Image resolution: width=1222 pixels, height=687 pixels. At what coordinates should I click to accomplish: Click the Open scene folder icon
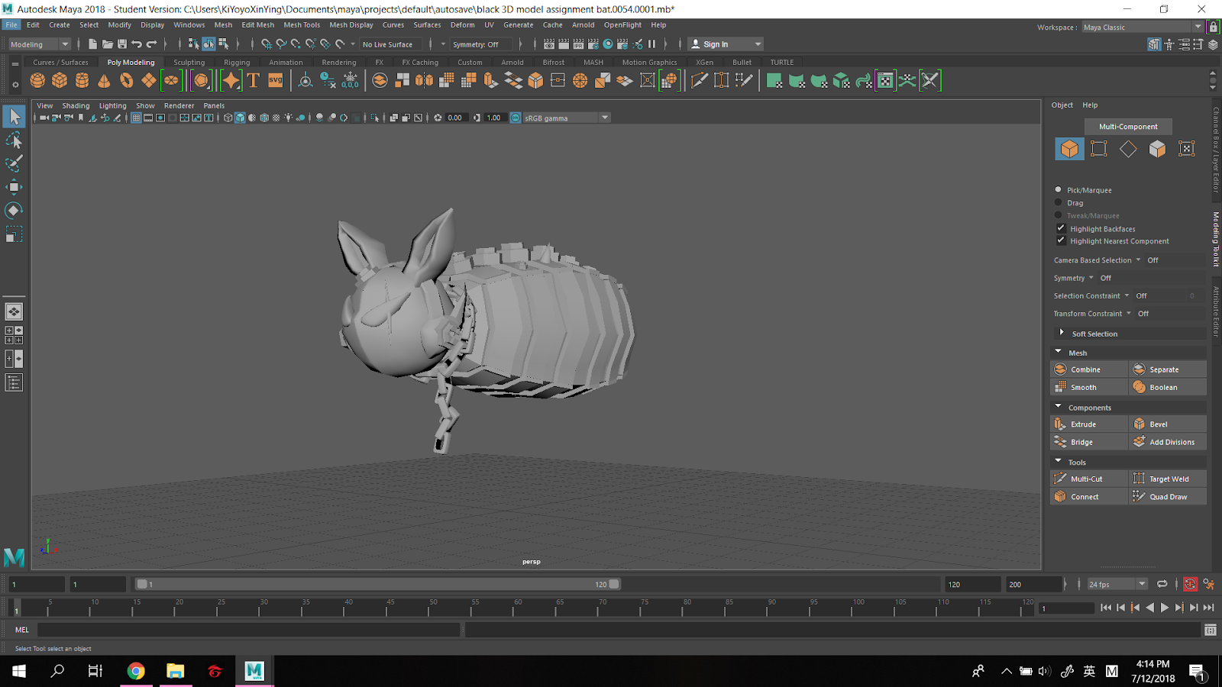tap(108, 44)
